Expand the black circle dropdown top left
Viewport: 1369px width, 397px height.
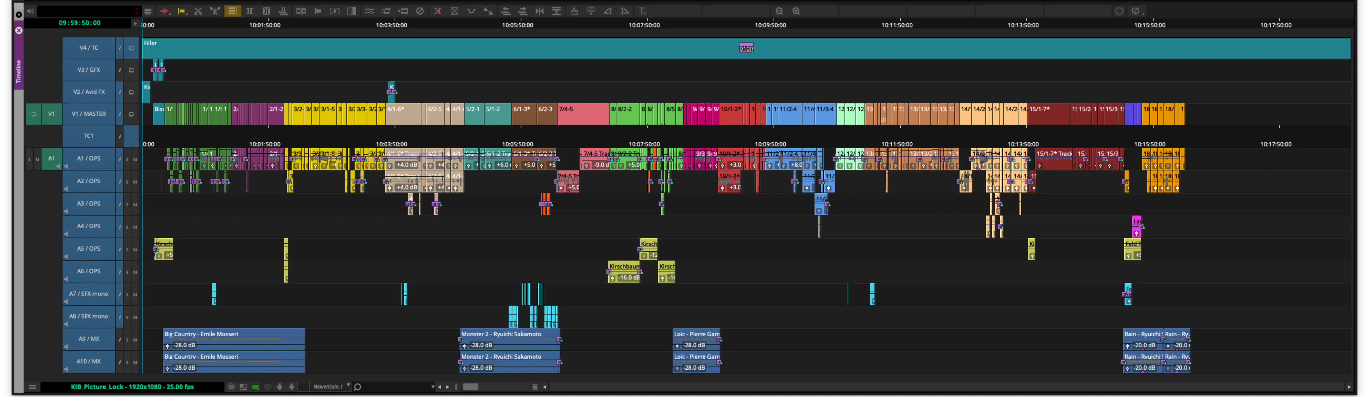pyautogui.click(x=19, y=14)
